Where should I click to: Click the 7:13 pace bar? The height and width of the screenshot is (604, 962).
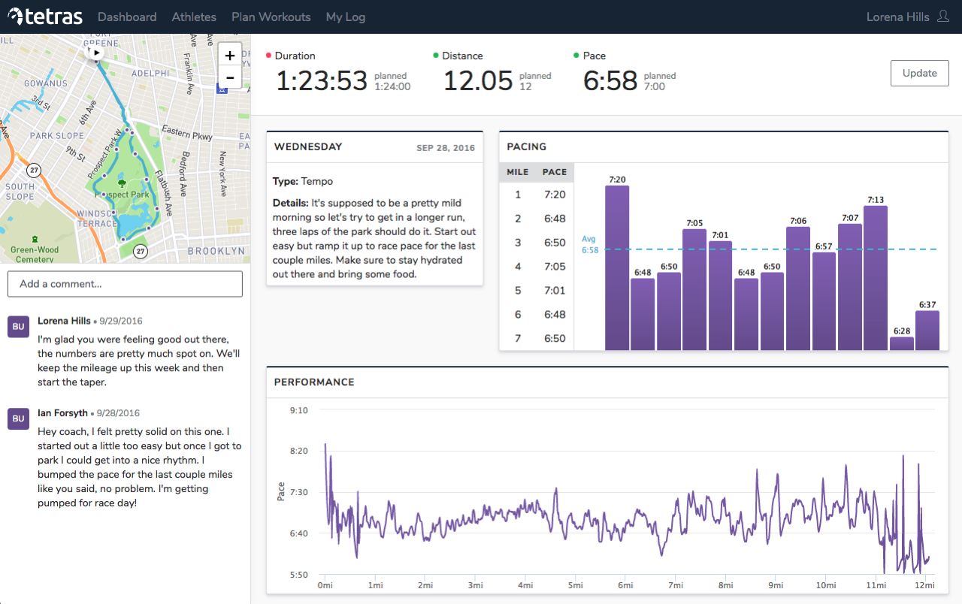point(876,278)
